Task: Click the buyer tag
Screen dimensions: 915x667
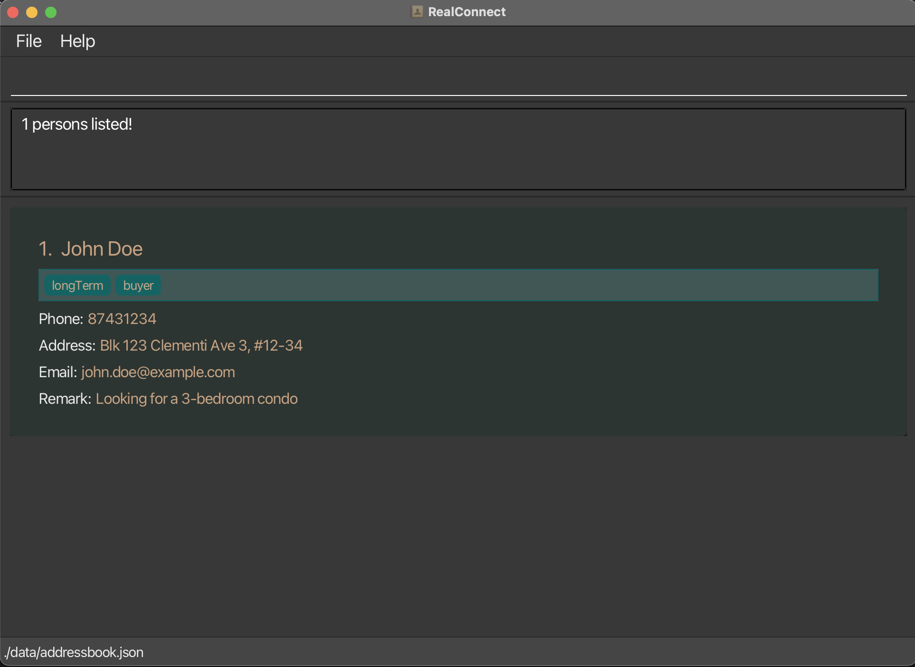Action: click(x=138, y=286)
